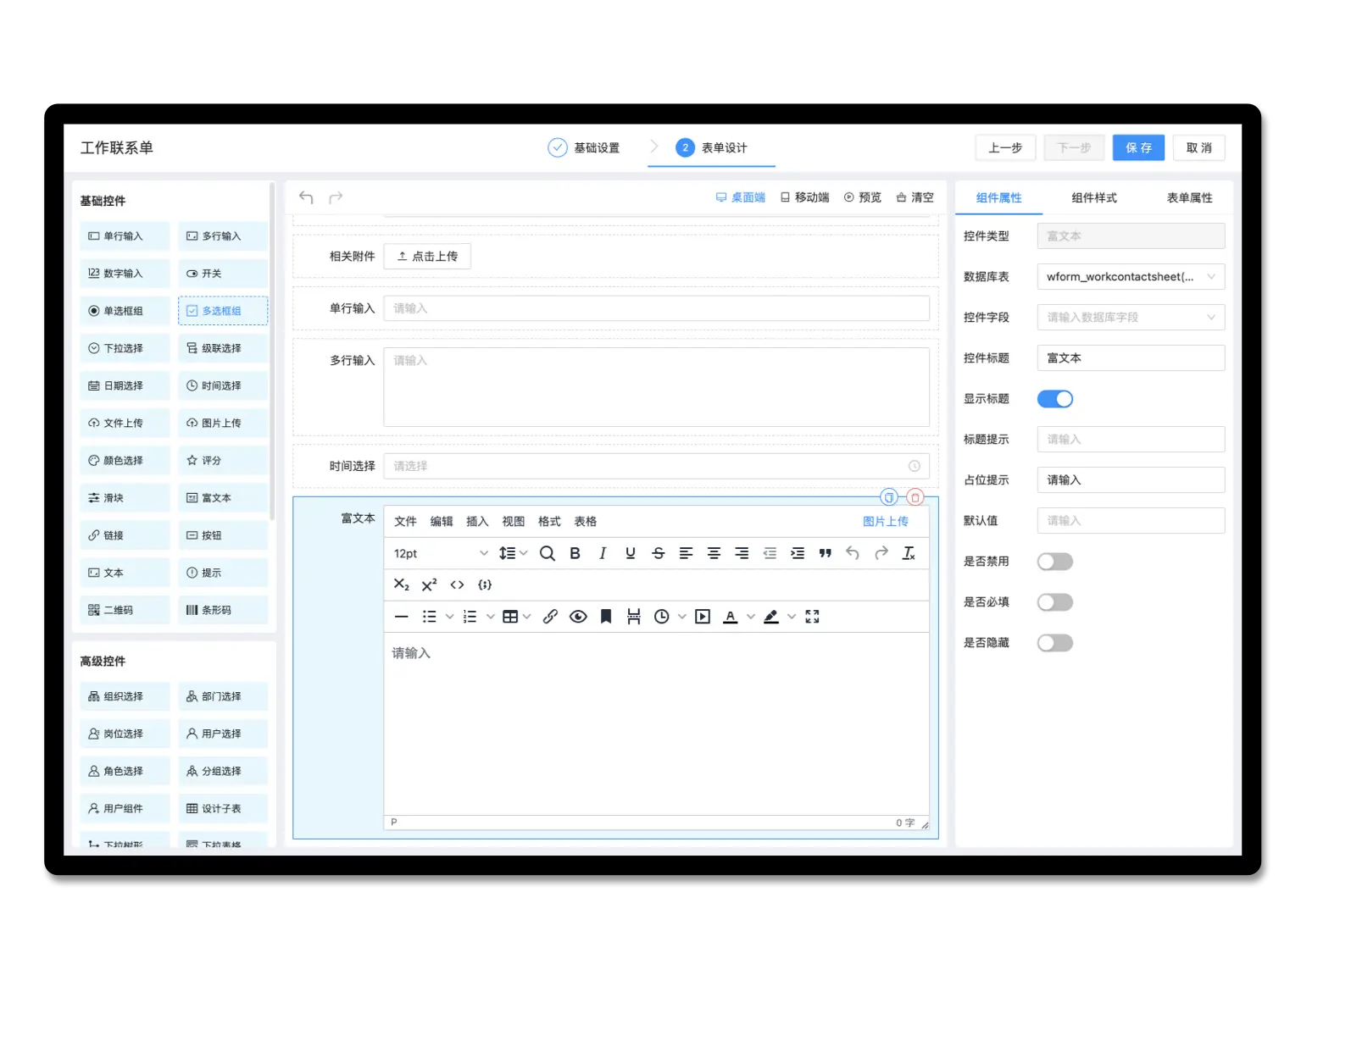Apply subscript formatting
The image size is (1351, 1047).
[402, 584]
